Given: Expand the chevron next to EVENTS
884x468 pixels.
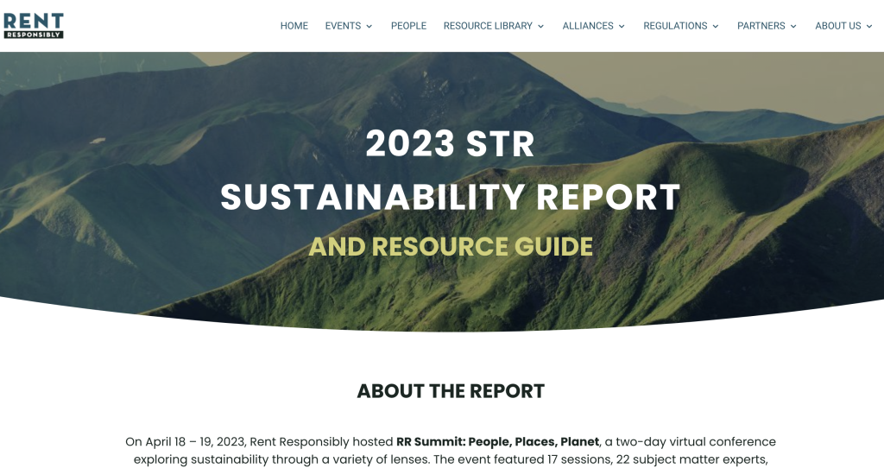Looking at the screenshot, I should (369, 27).
